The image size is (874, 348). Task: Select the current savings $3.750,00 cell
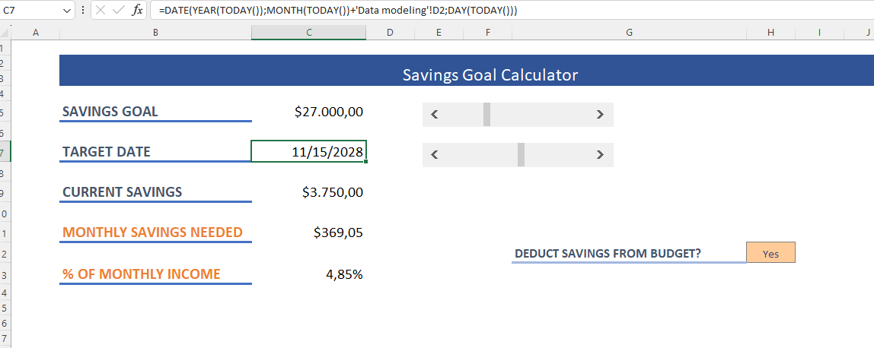coord(308,191)
